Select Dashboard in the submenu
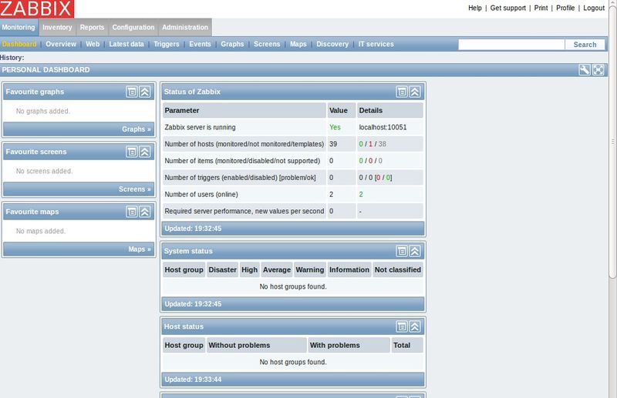Image resolution: width=617 pixels, height=398 pixels. [19, 44]
